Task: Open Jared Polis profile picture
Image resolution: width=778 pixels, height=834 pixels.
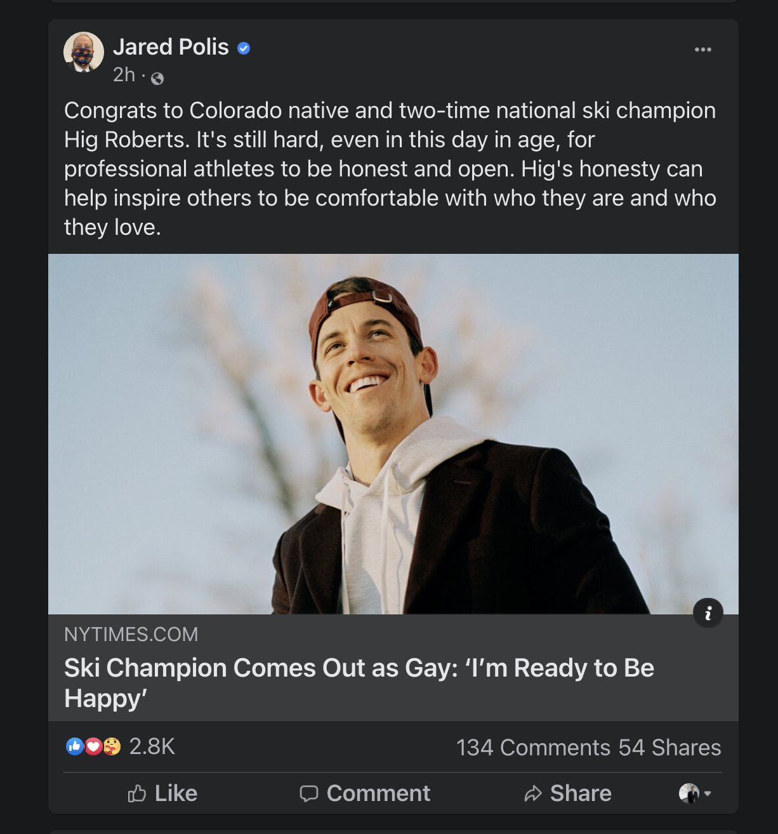Action: coord(84,52)
